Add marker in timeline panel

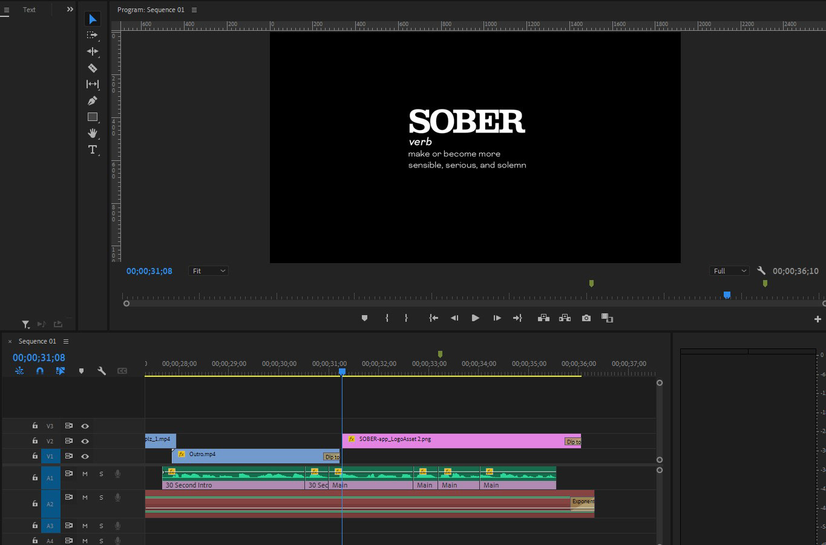click(81, 371)
